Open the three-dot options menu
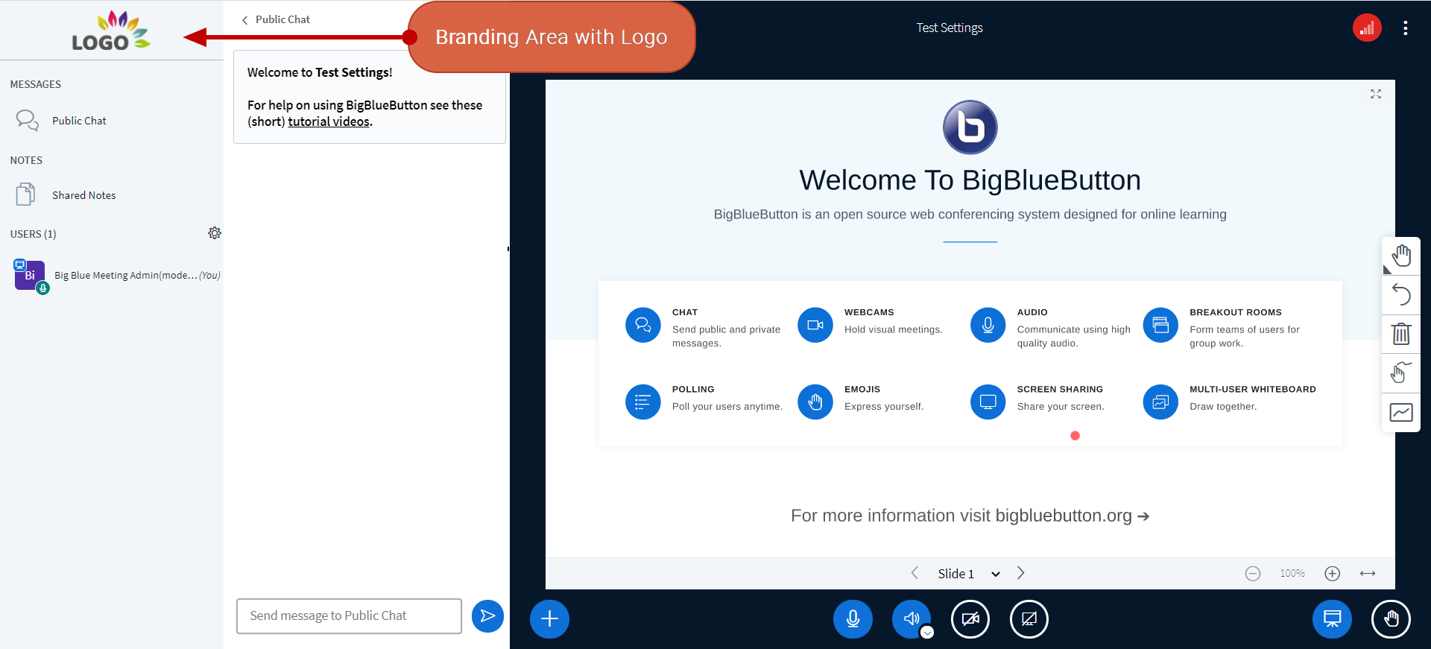1431x649 pixels. tap(1406, 28)
